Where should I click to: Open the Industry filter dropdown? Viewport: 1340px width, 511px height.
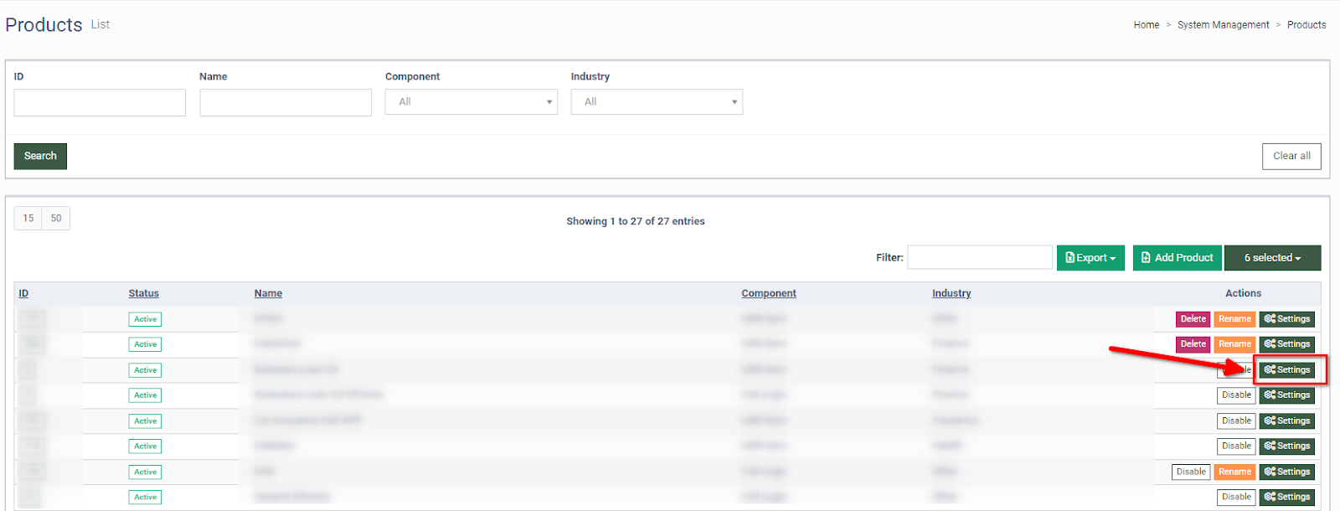(x=657, y=102)
